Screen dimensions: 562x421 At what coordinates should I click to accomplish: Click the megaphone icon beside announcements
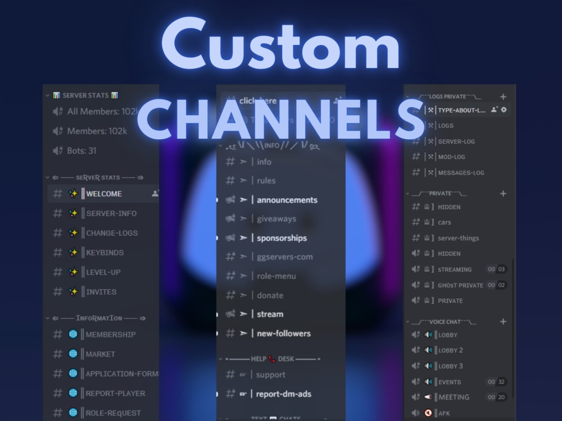pyautogui.click(x=229, y=200)
